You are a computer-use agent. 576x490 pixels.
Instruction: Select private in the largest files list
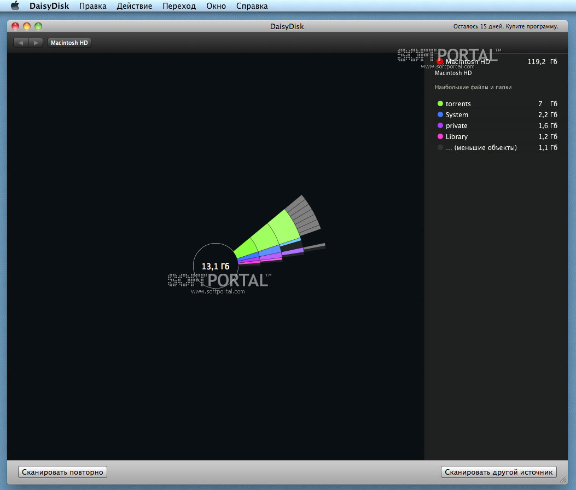497,126
